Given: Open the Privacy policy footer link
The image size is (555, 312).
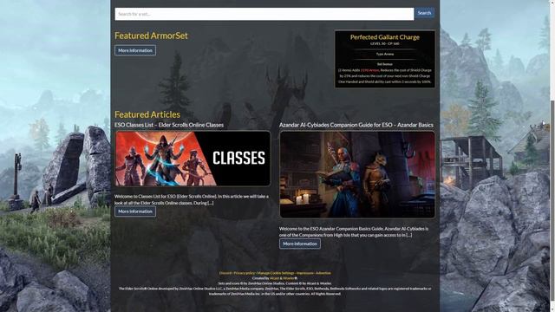Looking at the screenshot, I should pos(245,273).
